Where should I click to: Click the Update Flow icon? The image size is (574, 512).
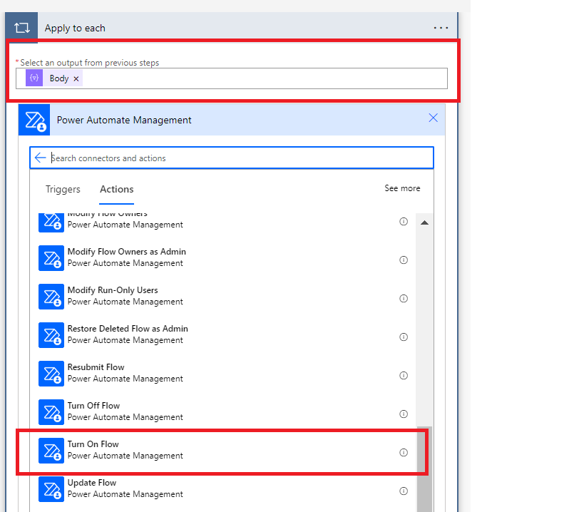click(51, 489)
